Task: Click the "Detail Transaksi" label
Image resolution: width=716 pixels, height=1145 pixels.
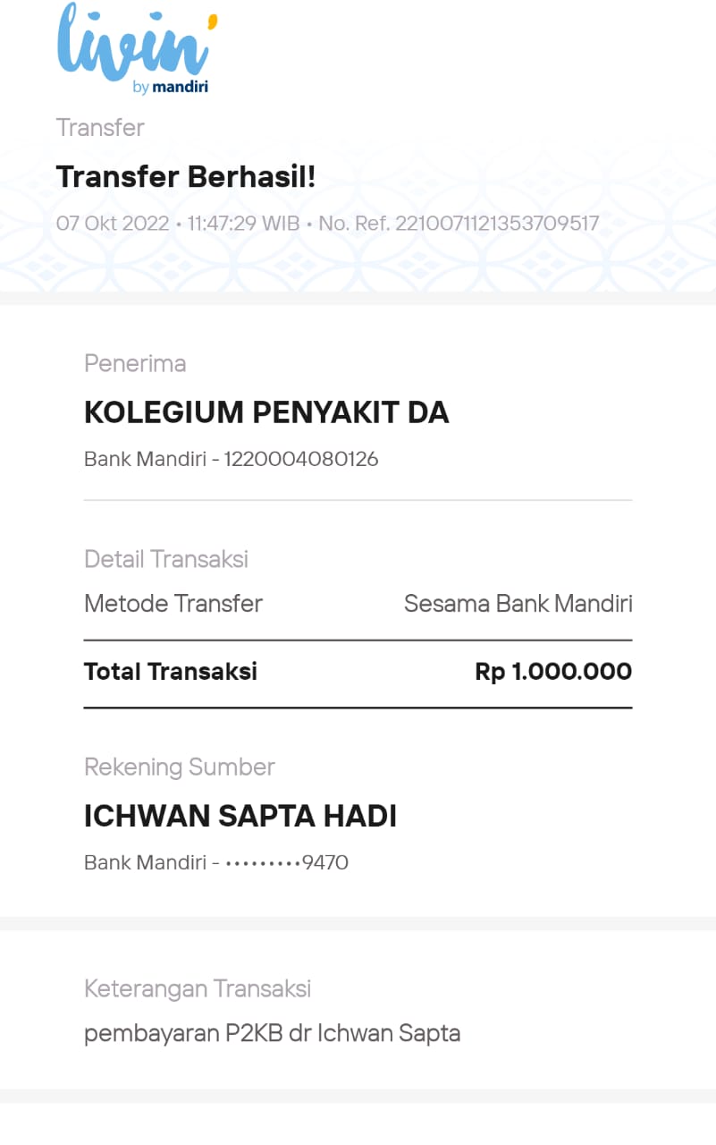Action: click(x=166, y=559)
